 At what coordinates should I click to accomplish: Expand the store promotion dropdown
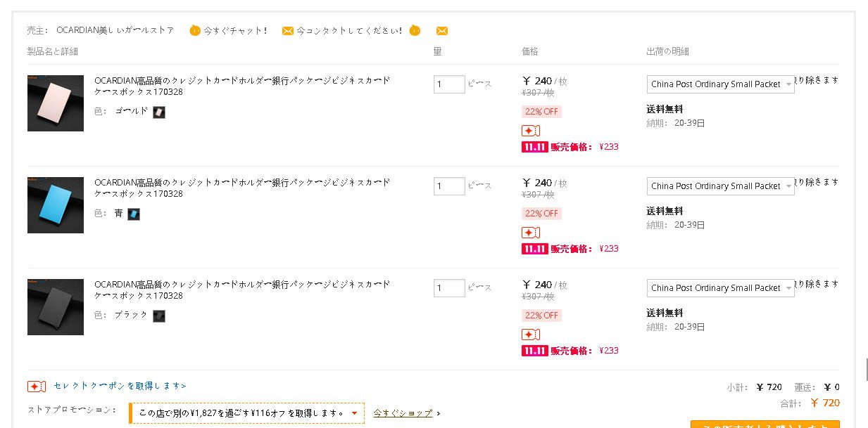(247, 413)
